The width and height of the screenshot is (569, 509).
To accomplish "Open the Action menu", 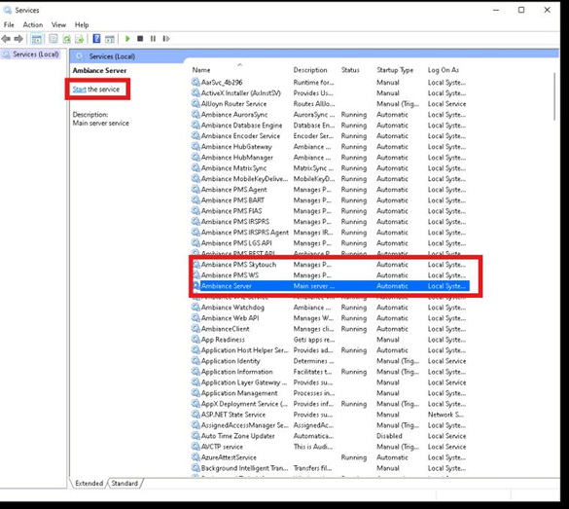I will click(33, 24).
